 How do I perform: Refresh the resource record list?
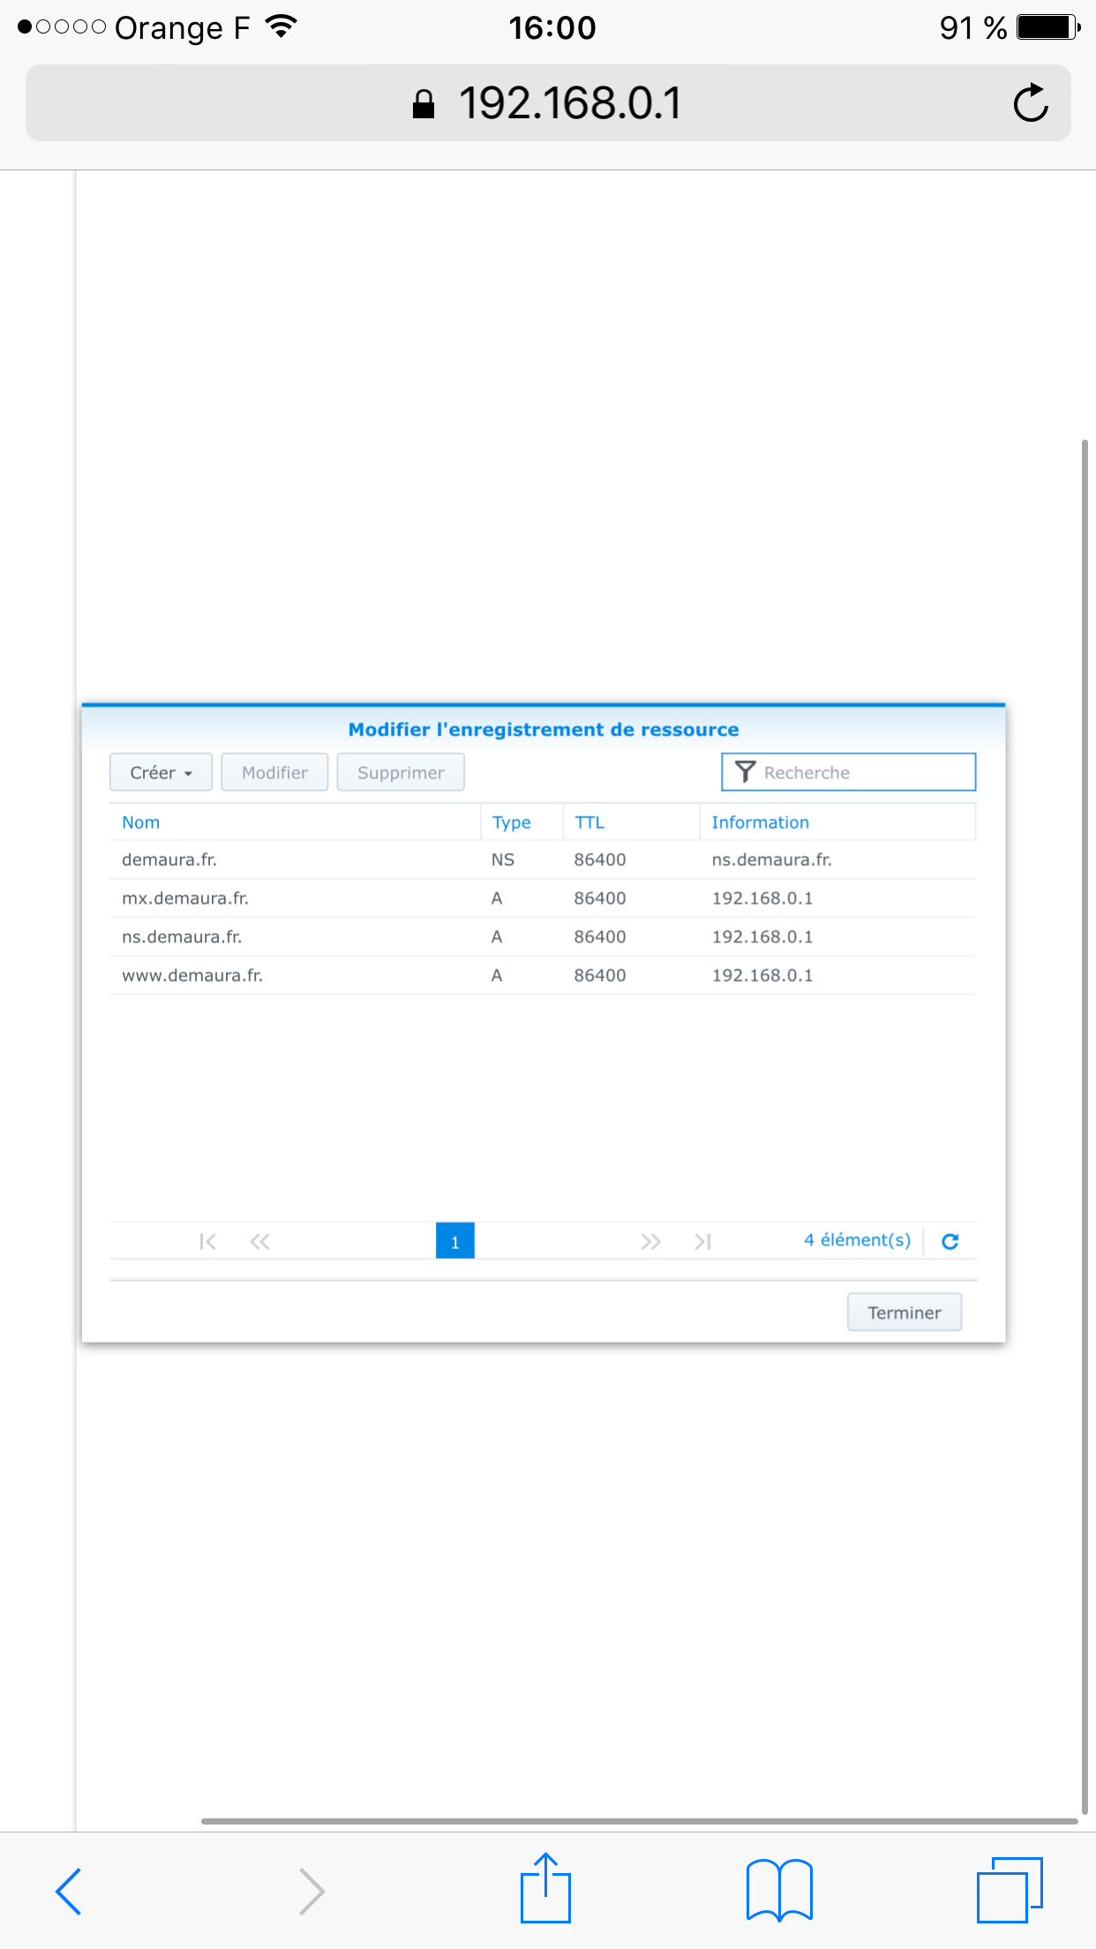click(950, 1242)
